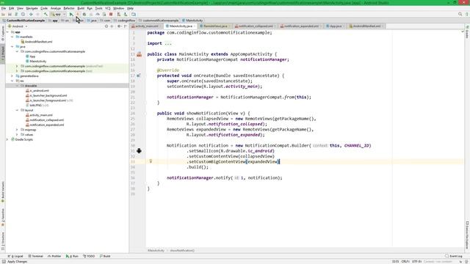Image resolution: width=470 pixels, height=264 pixels.
Task: Collapse the layout folder
Action: pyautogui.click(x=17, y=110)
